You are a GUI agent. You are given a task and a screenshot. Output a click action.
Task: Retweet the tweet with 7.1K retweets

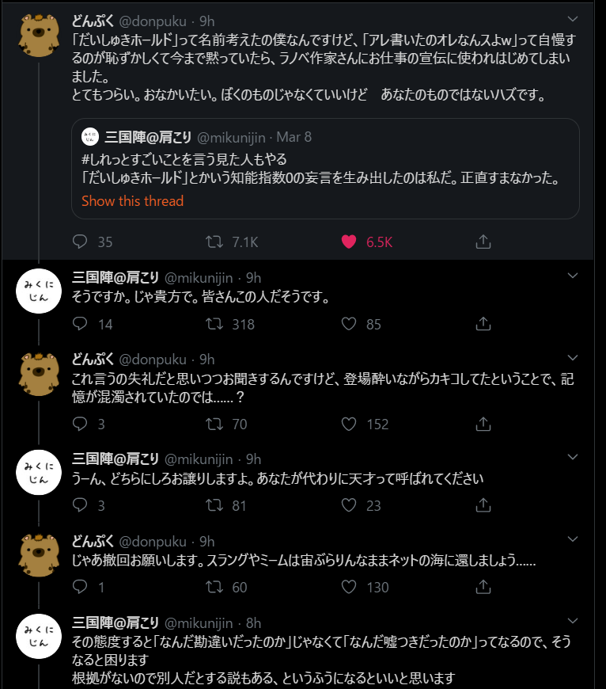(214, 242)
